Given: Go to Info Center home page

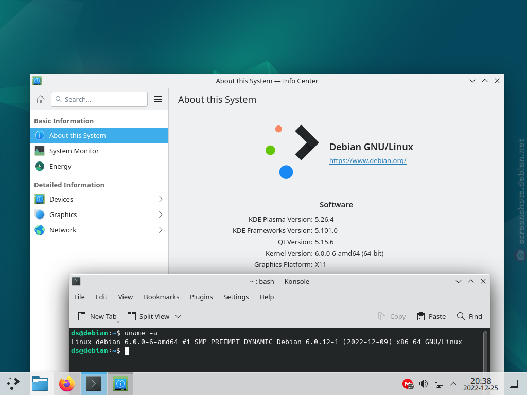Looking at the screenshot, I should tap(41, 99).
